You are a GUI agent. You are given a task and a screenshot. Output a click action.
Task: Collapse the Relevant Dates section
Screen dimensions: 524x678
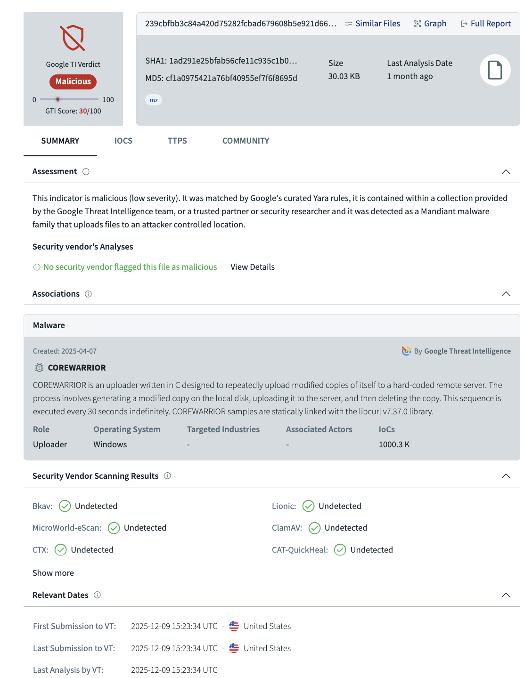[x=506, y=595]
